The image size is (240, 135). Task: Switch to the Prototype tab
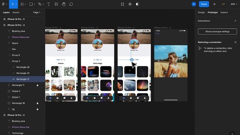coord(213,12)
